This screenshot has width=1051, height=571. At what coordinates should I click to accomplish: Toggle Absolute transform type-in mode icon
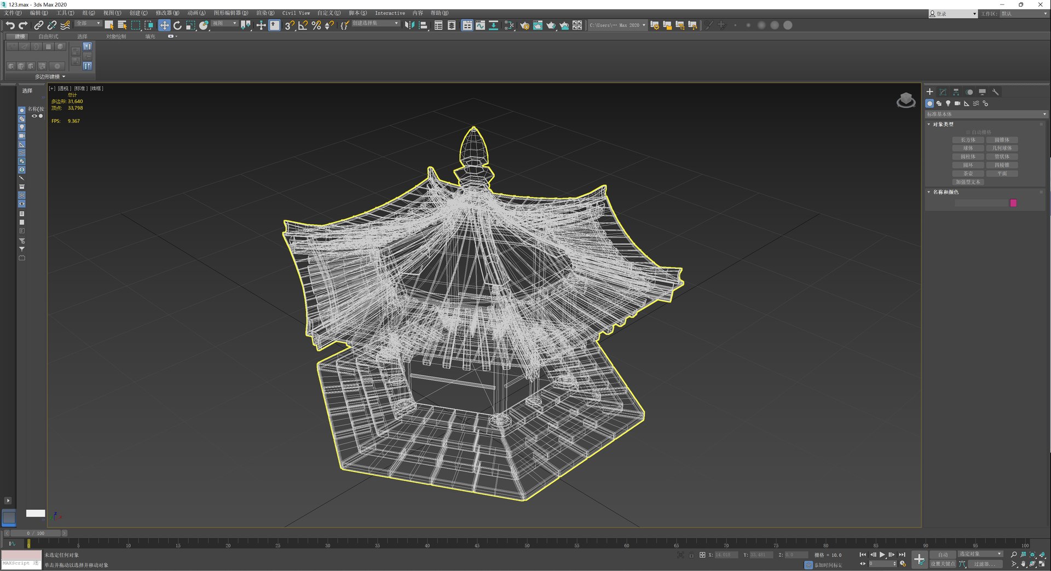[702, 555]
